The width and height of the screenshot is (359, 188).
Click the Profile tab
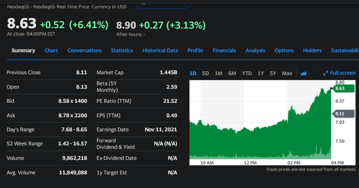click(195, 51)
